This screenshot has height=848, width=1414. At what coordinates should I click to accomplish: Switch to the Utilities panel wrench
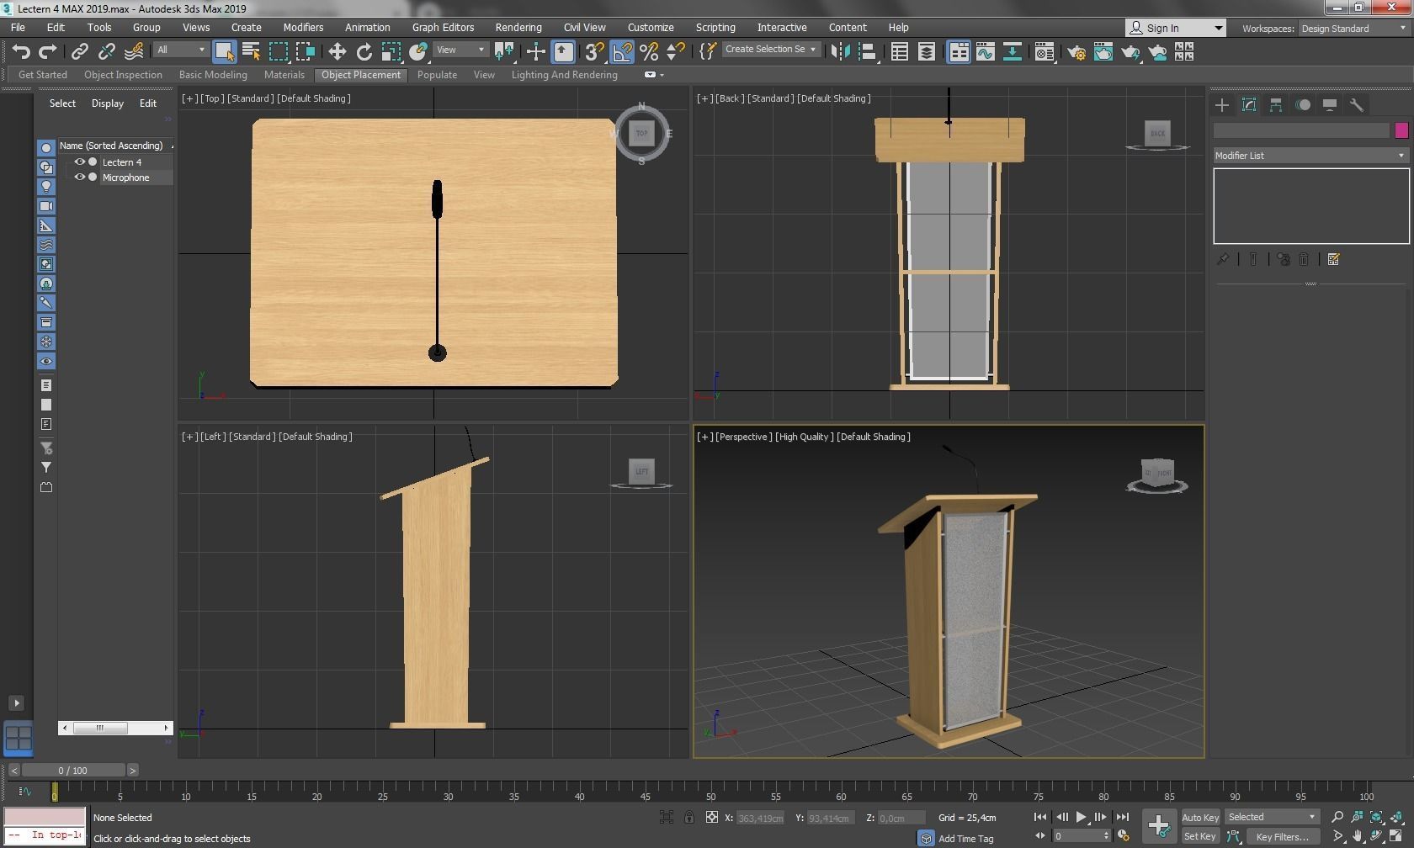point(1357,105)
